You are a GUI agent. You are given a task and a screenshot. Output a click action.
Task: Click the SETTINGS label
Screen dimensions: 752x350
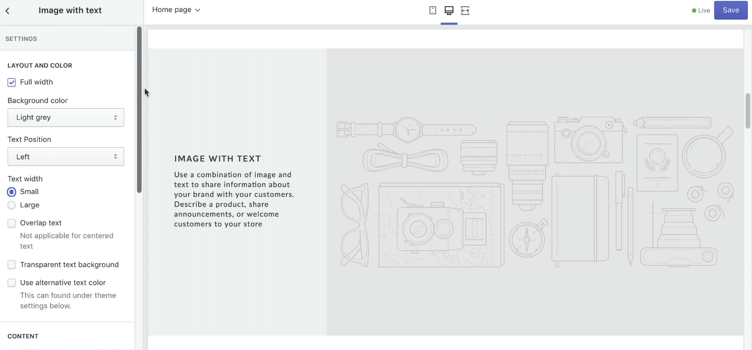(x=21, y=39)
